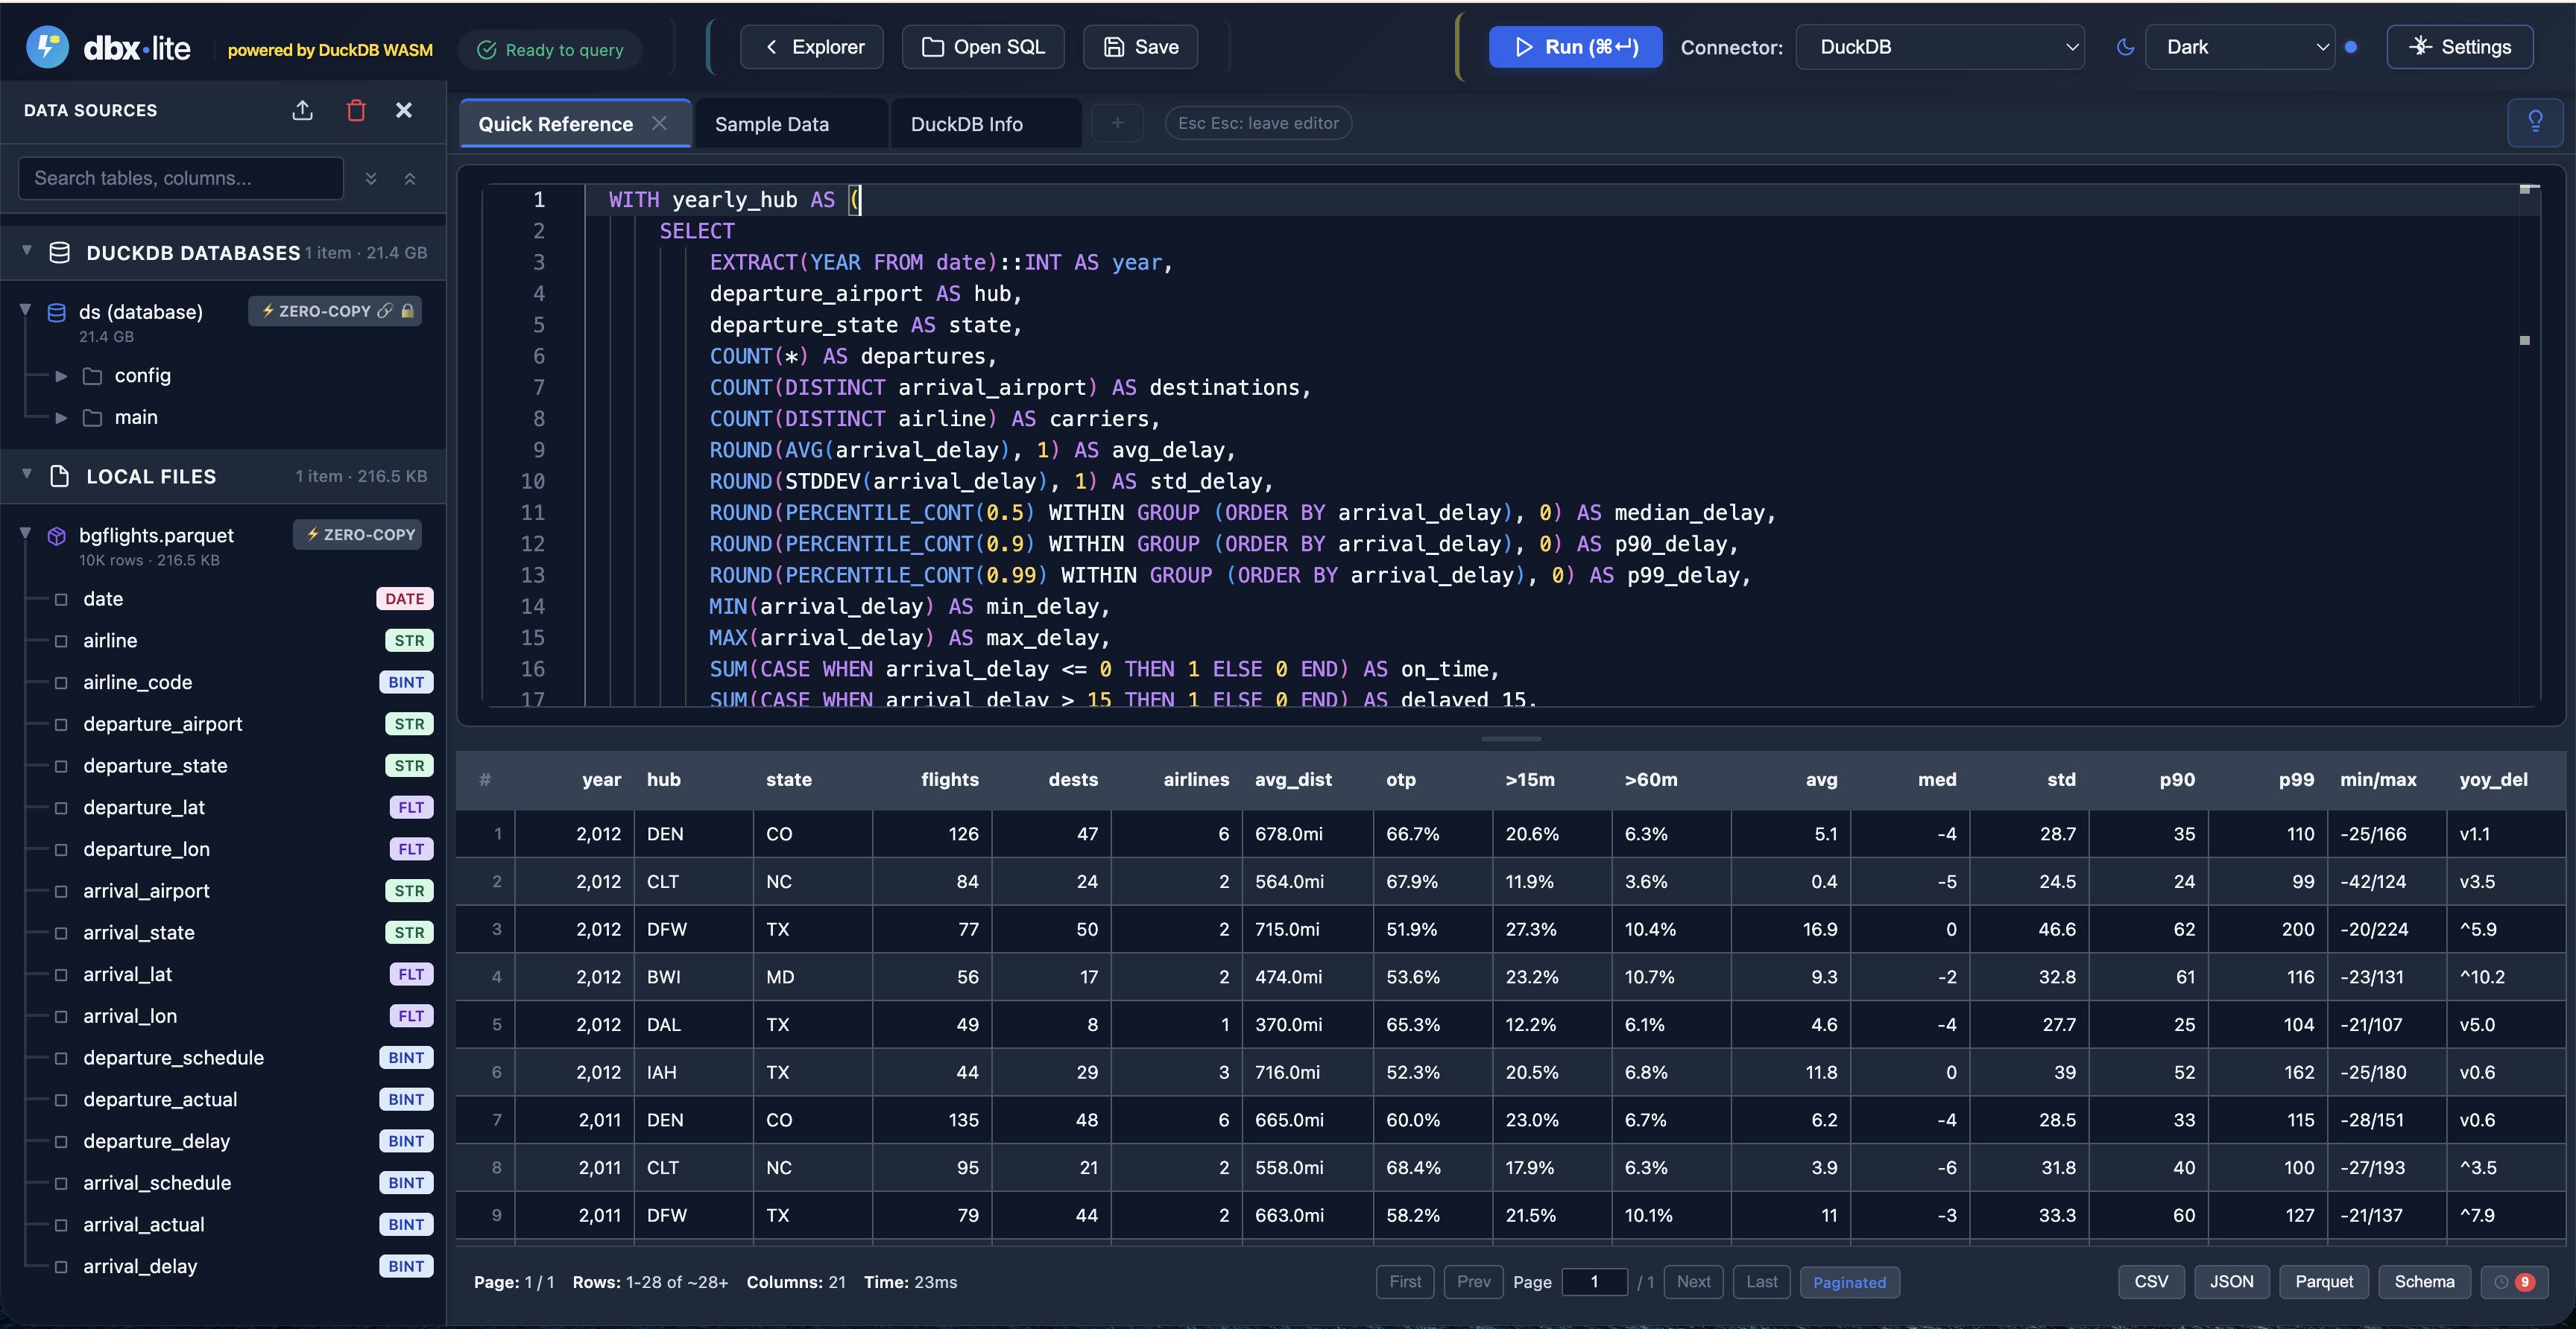Click the add new tab plus icon
Screen dimensions: 2576x1329
(1117, 123)
